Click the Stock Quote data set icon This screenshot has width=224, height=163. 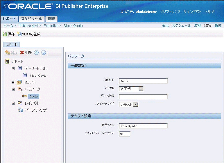[25, 75]
